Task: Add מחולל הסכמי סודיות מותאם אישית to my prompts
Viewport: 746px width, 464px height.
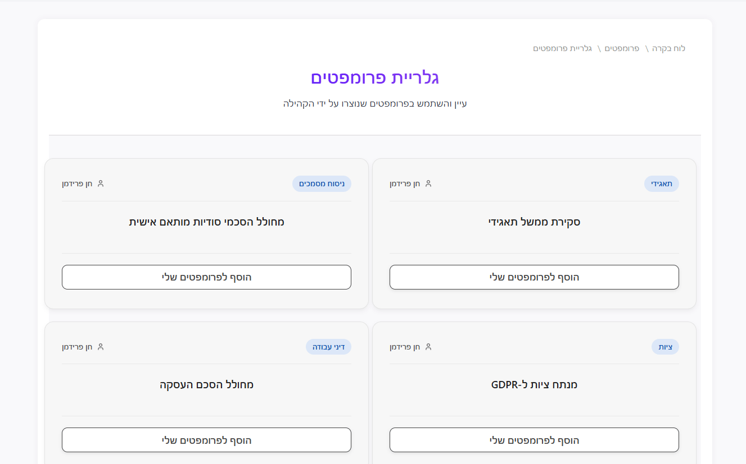Action: (x=206, y=277)
